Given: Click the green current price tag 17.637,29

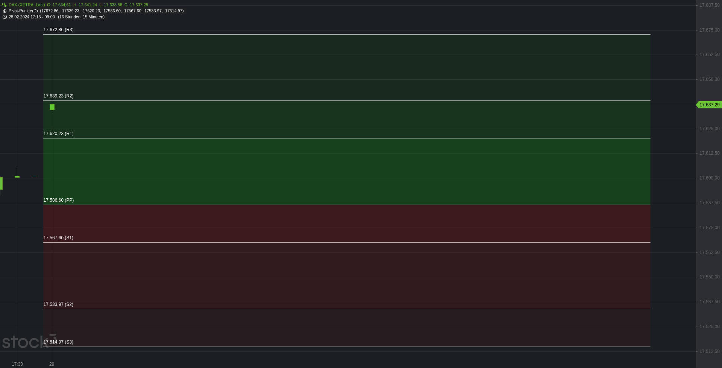Looking at the screenshot, I should 709,105.
